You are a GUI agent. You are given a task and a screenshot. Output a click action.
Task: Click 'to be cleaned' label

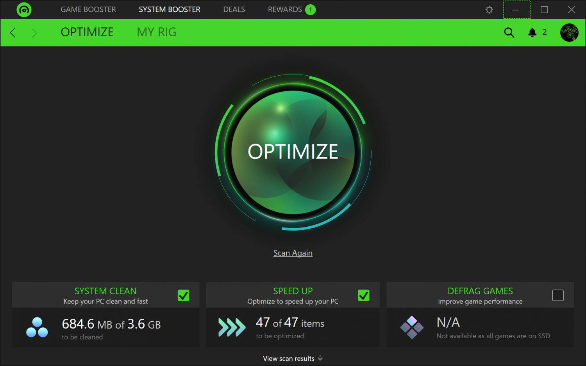point(82,337)
